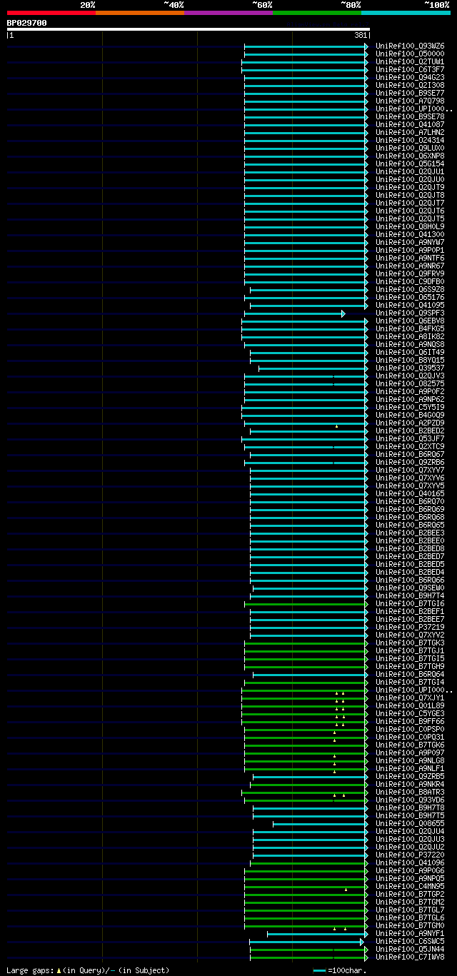Screen dimensions: 457x976
Task: Select hit label UniRef100_B9SE77
Action: pos(410,93)
